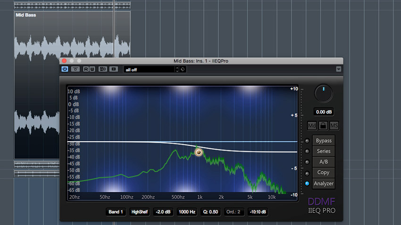The height and width of the screenshot is (225, 401).
Task: Enable Write automation (W) button
Action: pyautogui.click(x=92, y=69)
